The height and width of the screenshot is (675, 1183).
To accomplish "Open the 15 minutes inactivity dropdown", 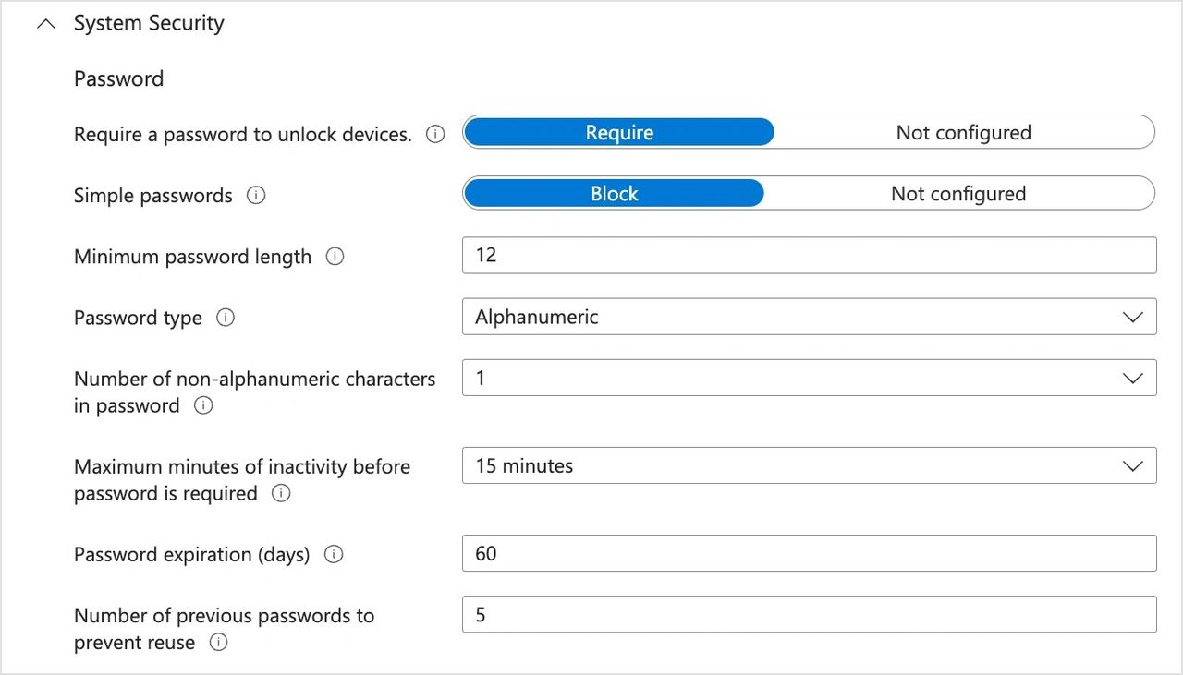I will coord(809,465).
